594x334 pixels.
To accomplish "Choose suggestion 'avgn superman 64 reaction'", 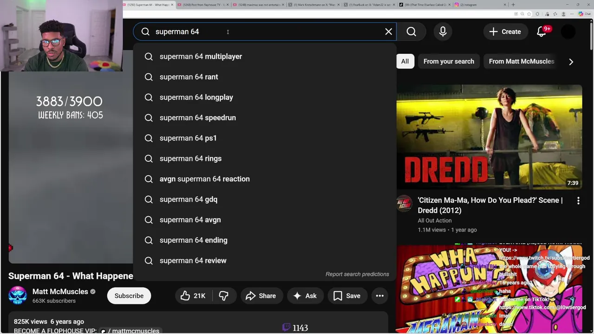I will pos(265,179).
